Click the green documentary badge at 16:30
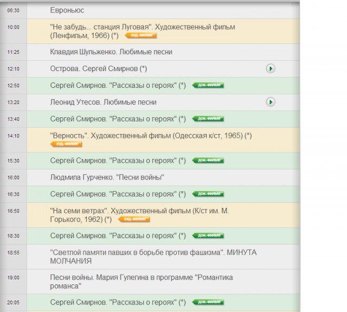 pyautogui.click(x=209, y=194)
